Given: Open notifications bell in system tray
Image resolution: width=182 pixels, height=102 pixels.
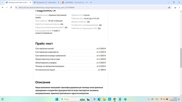Looking at the screenshot, I should click(179, 99).
